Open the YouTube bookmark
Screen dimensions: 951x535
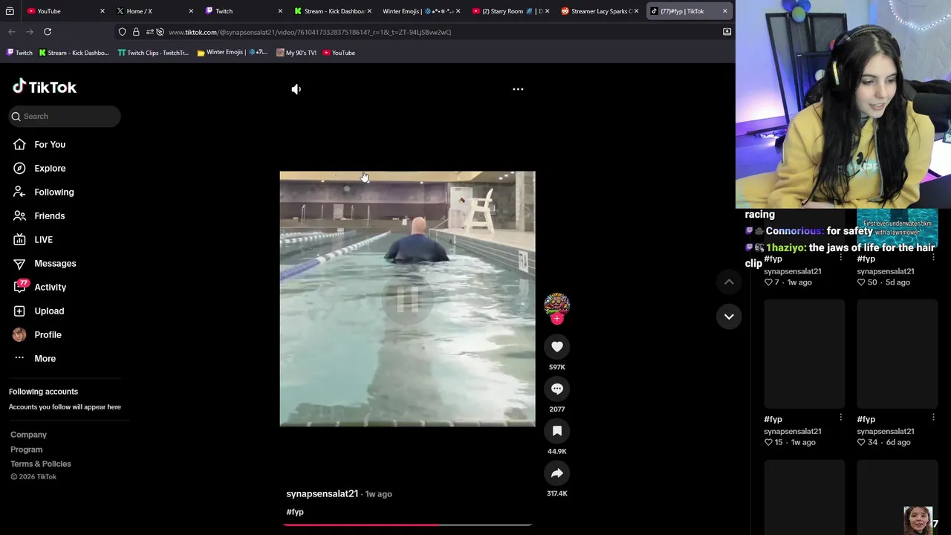click(x=339, y=53)
